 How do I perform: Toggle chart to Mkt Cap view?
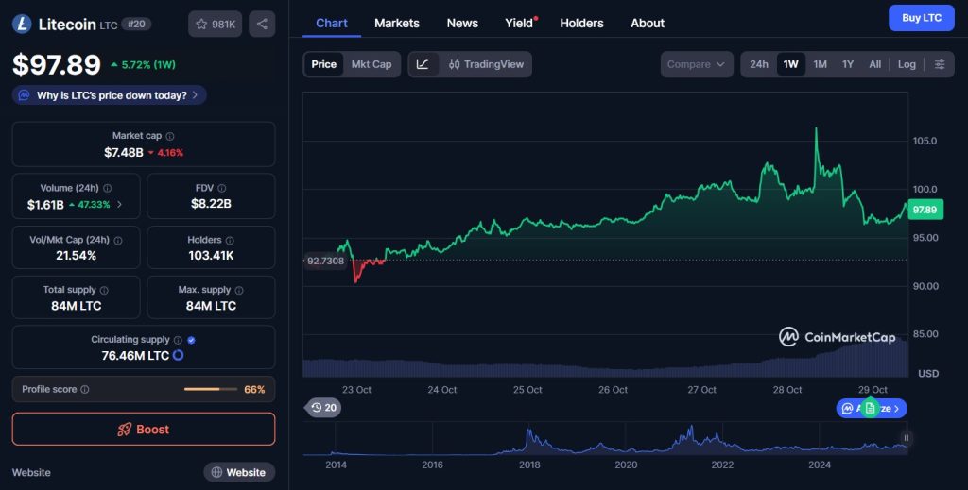point(371,64)
